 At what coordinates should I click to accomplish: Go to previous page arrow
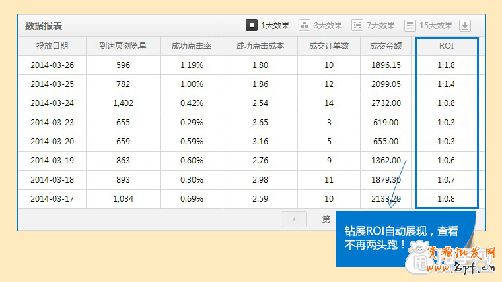[x=294, y=219]
